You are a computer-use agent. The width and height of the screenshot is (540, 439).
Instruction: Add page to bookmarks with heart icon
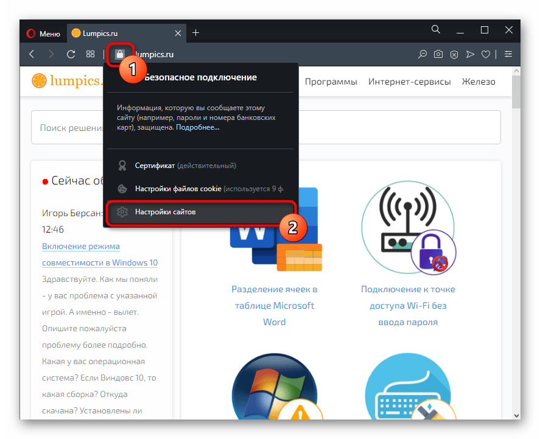pyautogui.click(x=486, y=54)
